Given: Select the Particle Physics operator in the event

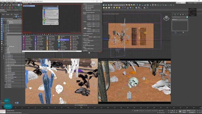Looking at the screenshot, I should point(50,16).
